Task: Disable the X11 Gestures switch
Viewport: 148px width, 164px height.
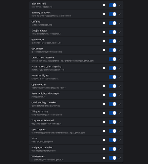Action: [x=113, y=158]
